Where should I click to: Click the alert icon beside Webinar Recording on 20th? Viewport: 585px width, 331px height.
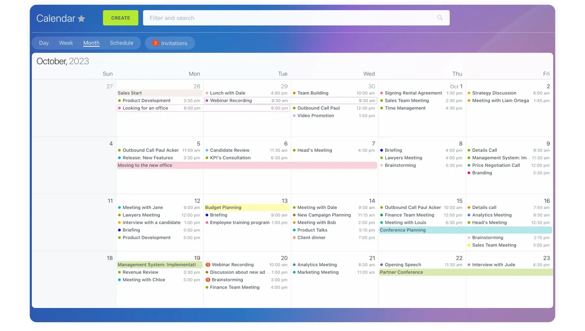coord(208,265)
